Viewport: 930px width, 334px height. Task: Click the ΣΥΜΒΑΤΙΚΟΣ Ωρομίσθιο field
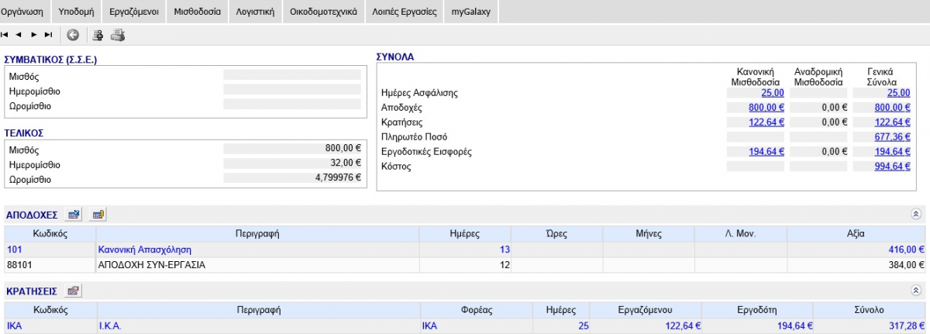point(292,105)
